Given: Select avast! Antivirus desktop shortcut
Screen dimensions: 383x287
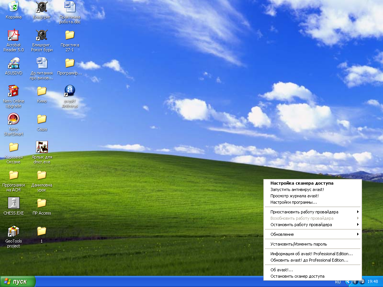Looking at the screenshot, I should [70, 96].
